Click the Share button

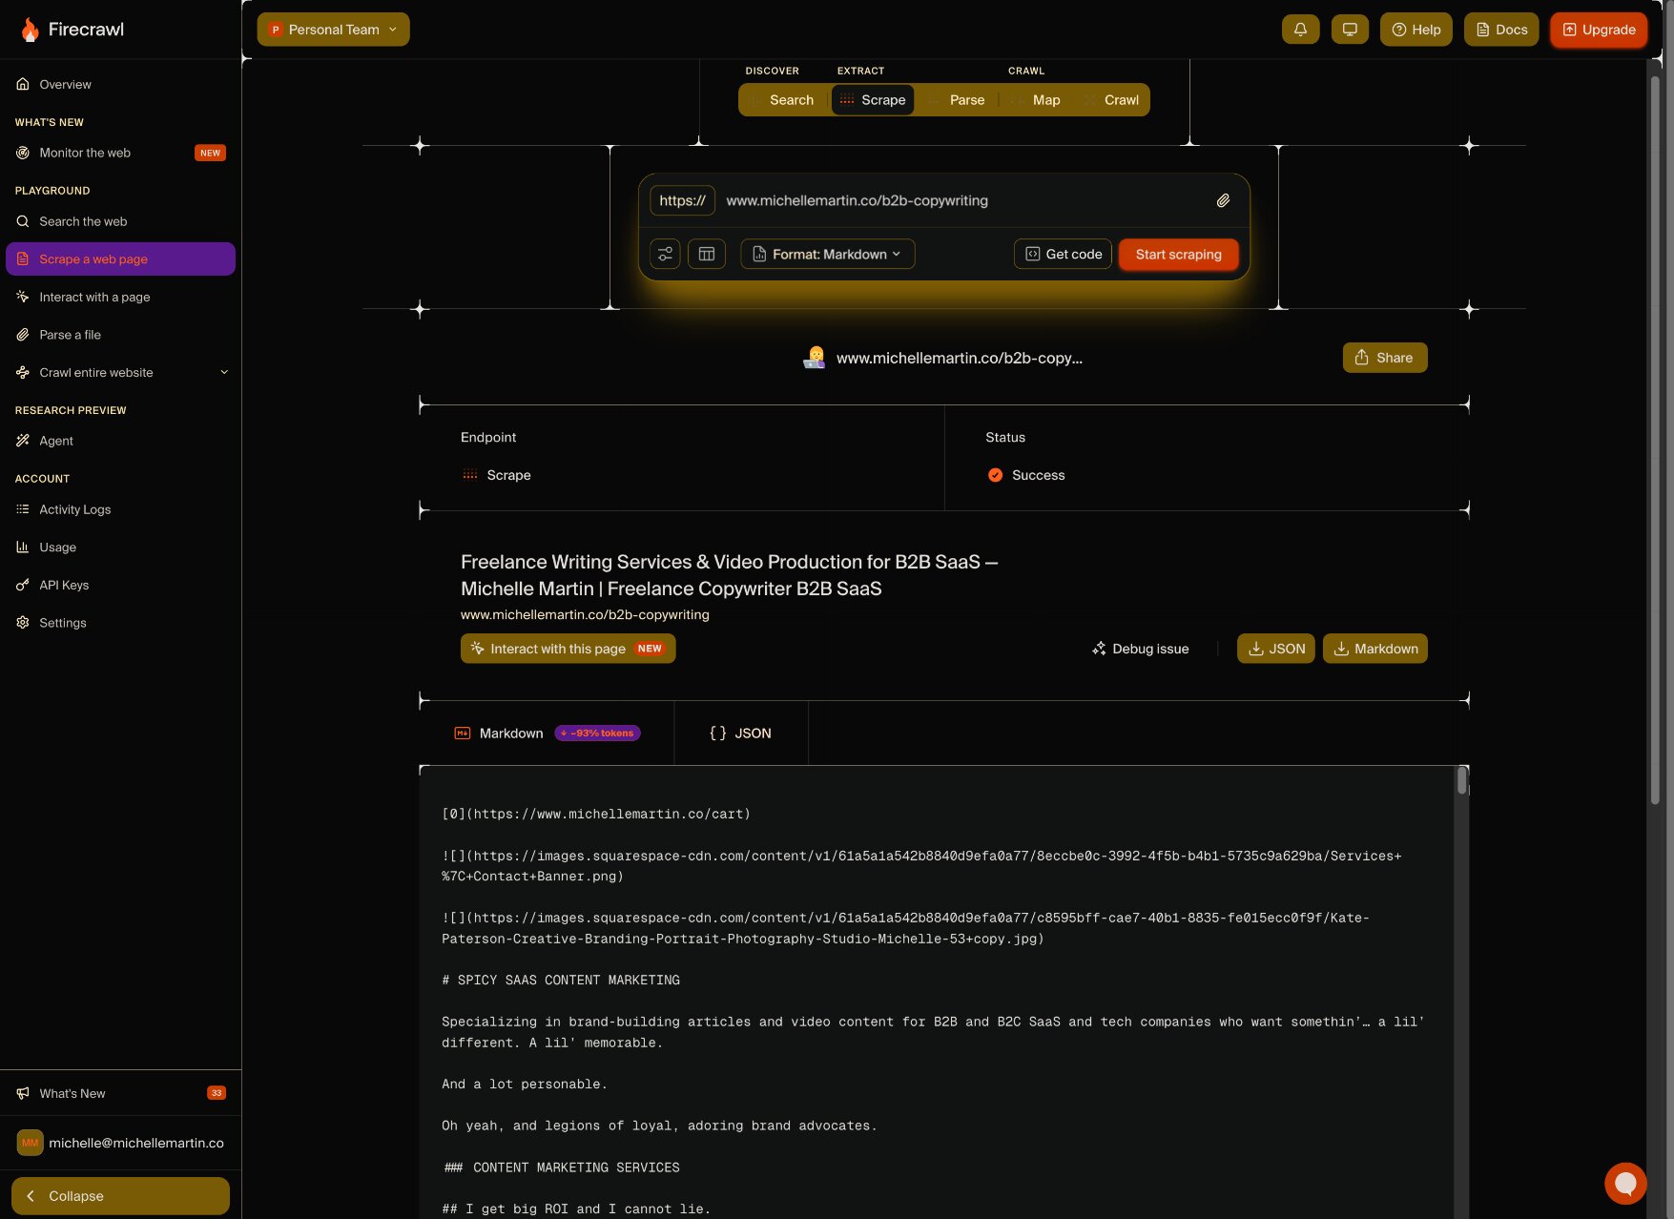click(1385, 358)
